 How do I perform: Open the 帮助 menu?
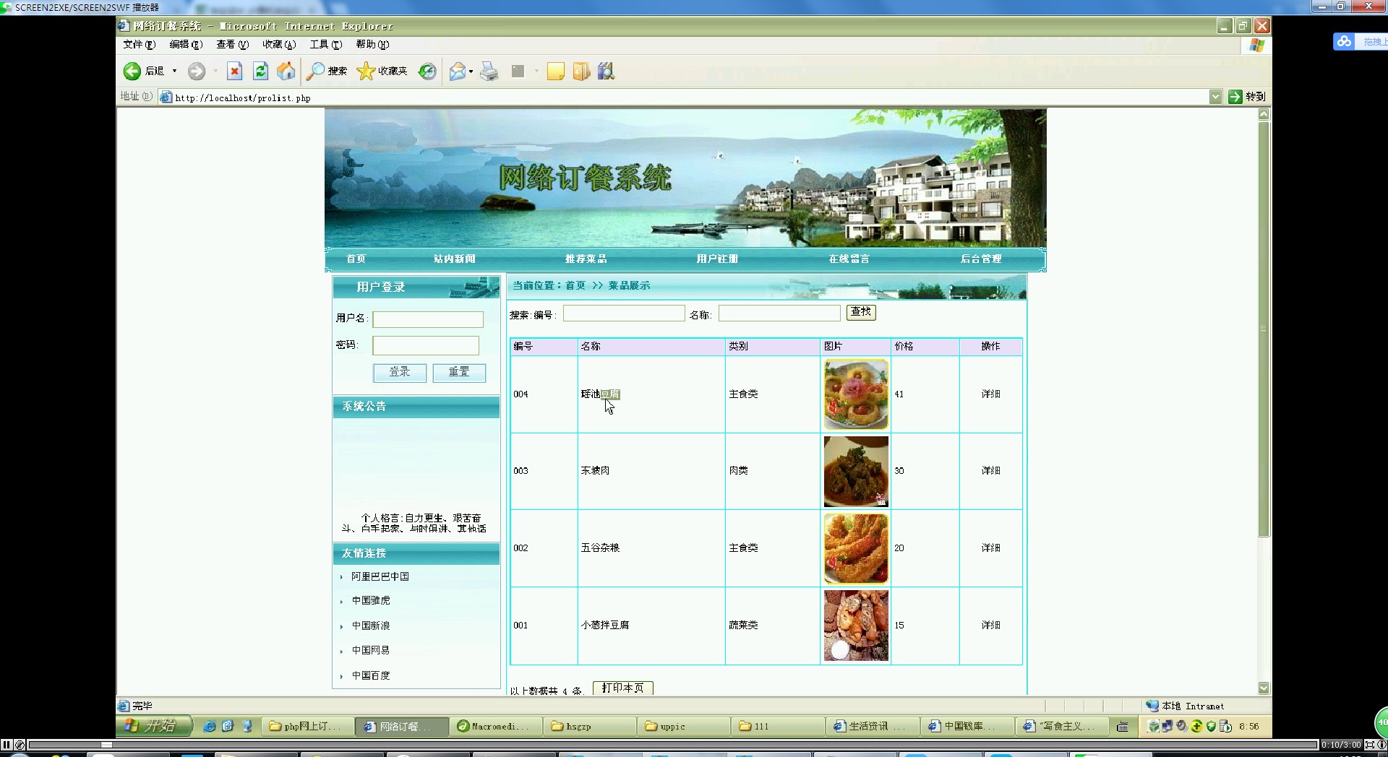pyautogui.click(x=372, y=44)
